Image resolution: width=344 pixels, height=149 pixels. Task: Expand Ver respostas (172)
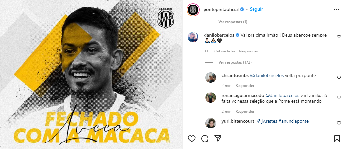[235, 62]
